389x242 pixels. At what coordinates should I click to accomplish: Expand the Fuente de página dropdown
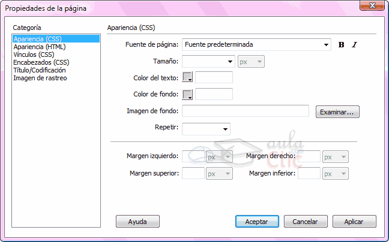(326, 45)
